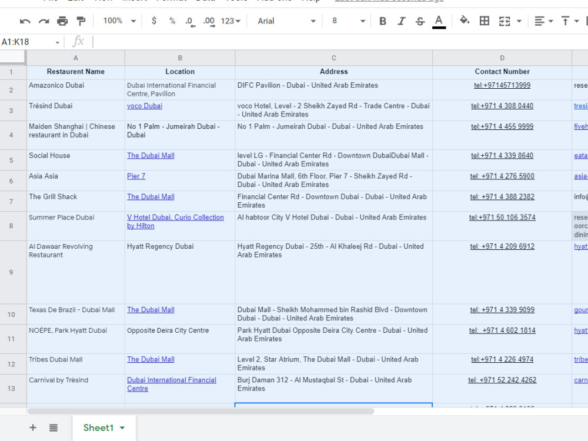
Task: Open the text color picker
Action: click(x=439, y=21)
